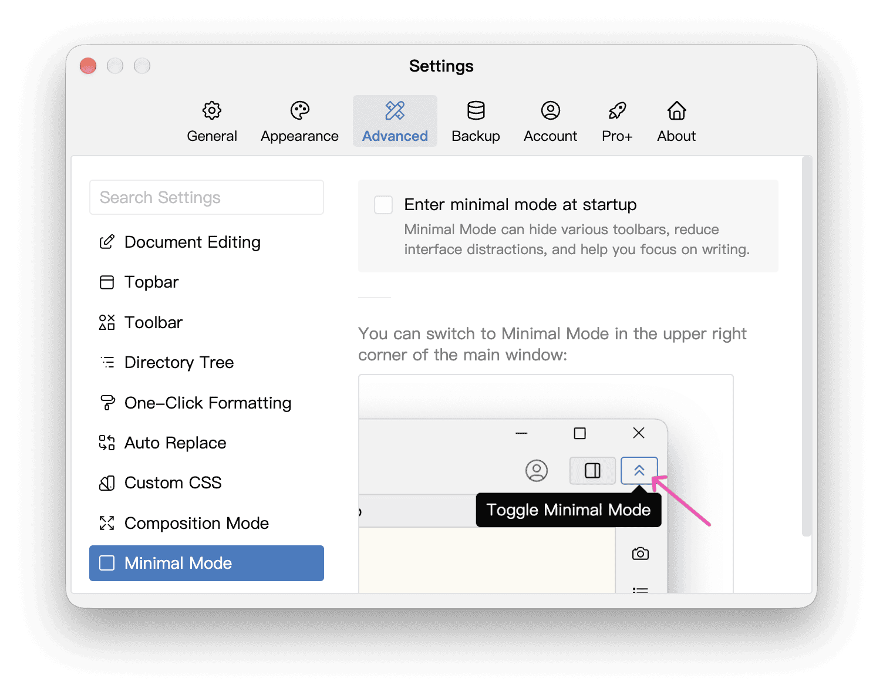Viewport: 883px width, 695px height.
Task: Select Topbar in the sidebar
Action: [207, 282]
